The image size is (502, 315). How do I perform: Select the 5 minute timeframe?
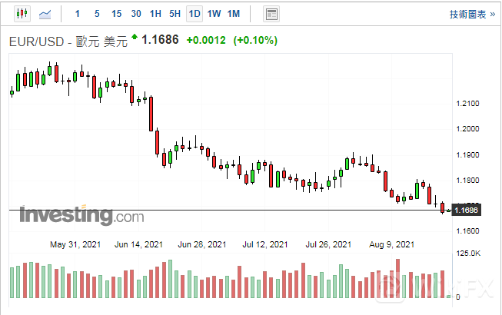pos(96,14)
